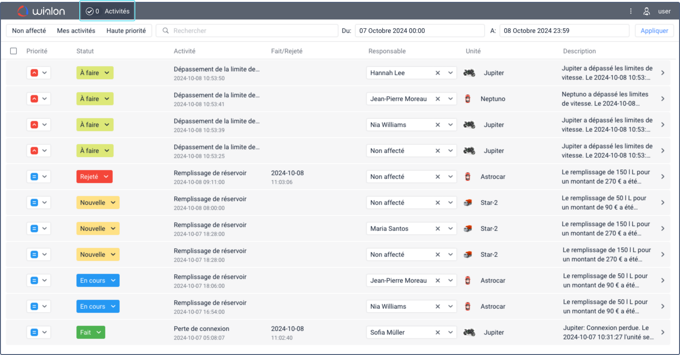Viewport: 680px width, 355px height.
Task: Toggle the select-all checkbox in header
Action: click(x=13, y=51)
